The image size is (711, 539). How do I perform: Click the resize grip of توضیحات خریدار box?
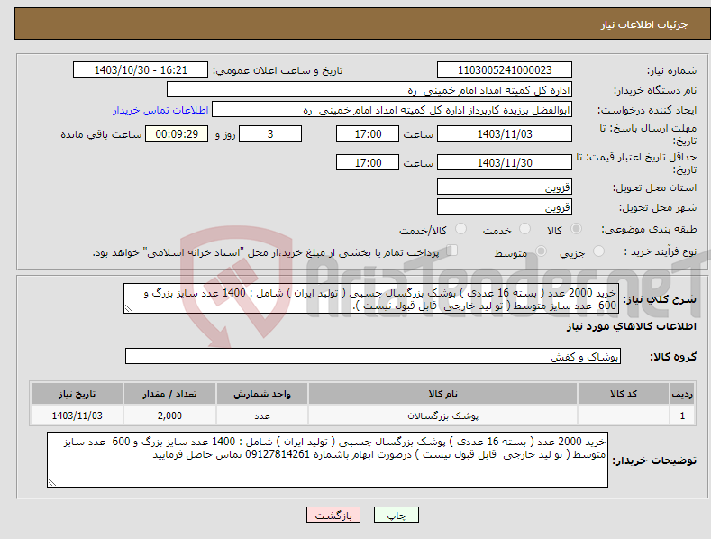coord(52,483)
